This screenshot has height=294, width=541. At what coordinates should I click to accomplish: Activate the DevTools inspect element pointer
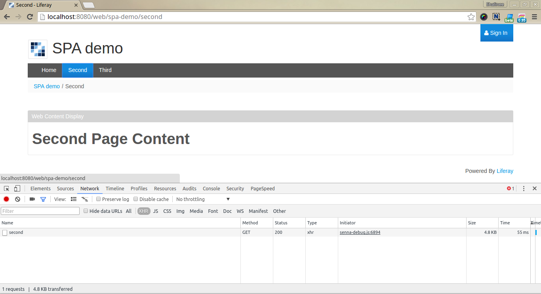(x=7, y=188)
